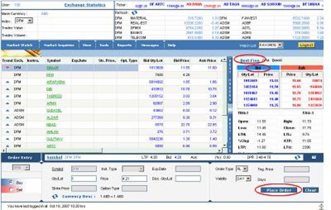Click the ticker Refresh icon

(x=134, y=13)
